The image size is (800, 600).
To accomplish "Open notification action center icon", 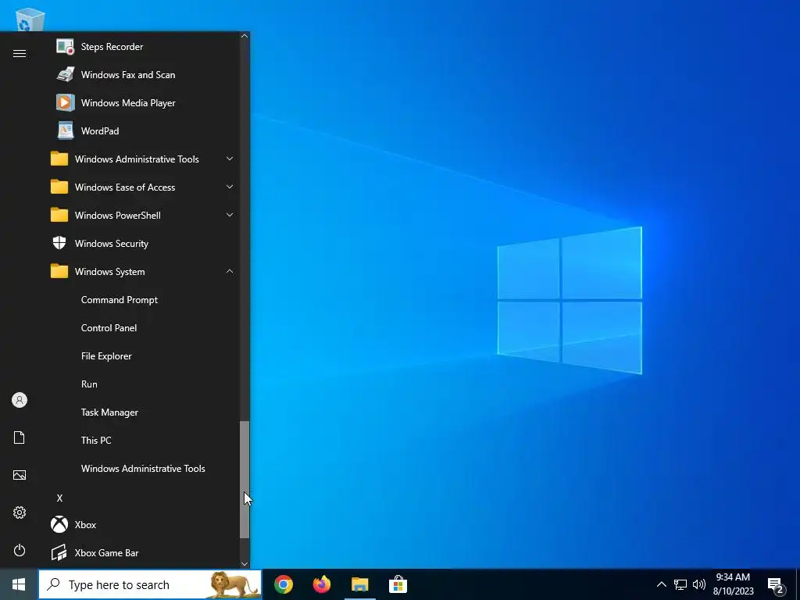I will [776, 586].
